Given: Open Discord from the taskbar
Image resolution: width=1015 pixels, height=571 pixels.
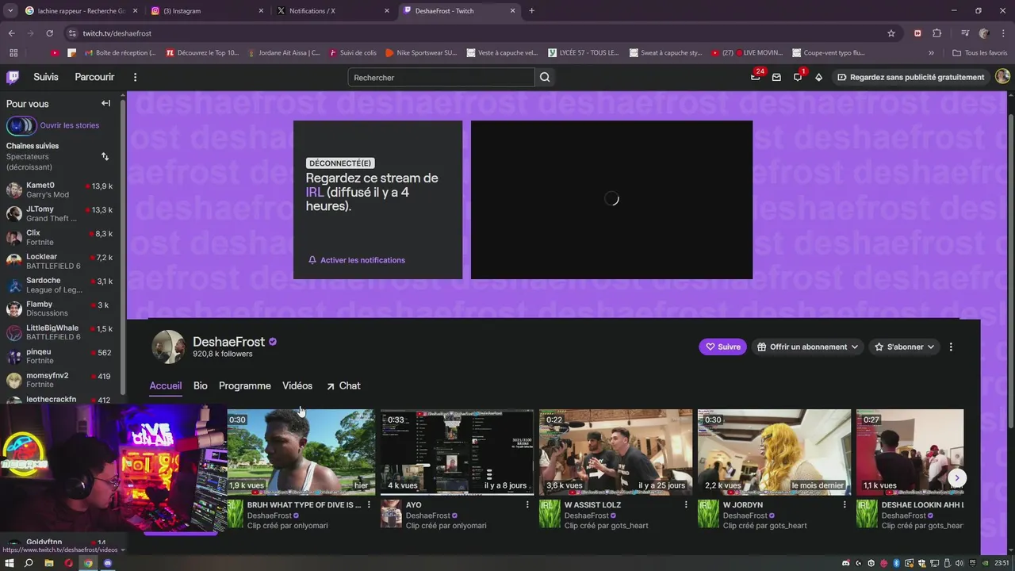Looking at the screenshot, I should pyautogui.click(x=108, y=563).
